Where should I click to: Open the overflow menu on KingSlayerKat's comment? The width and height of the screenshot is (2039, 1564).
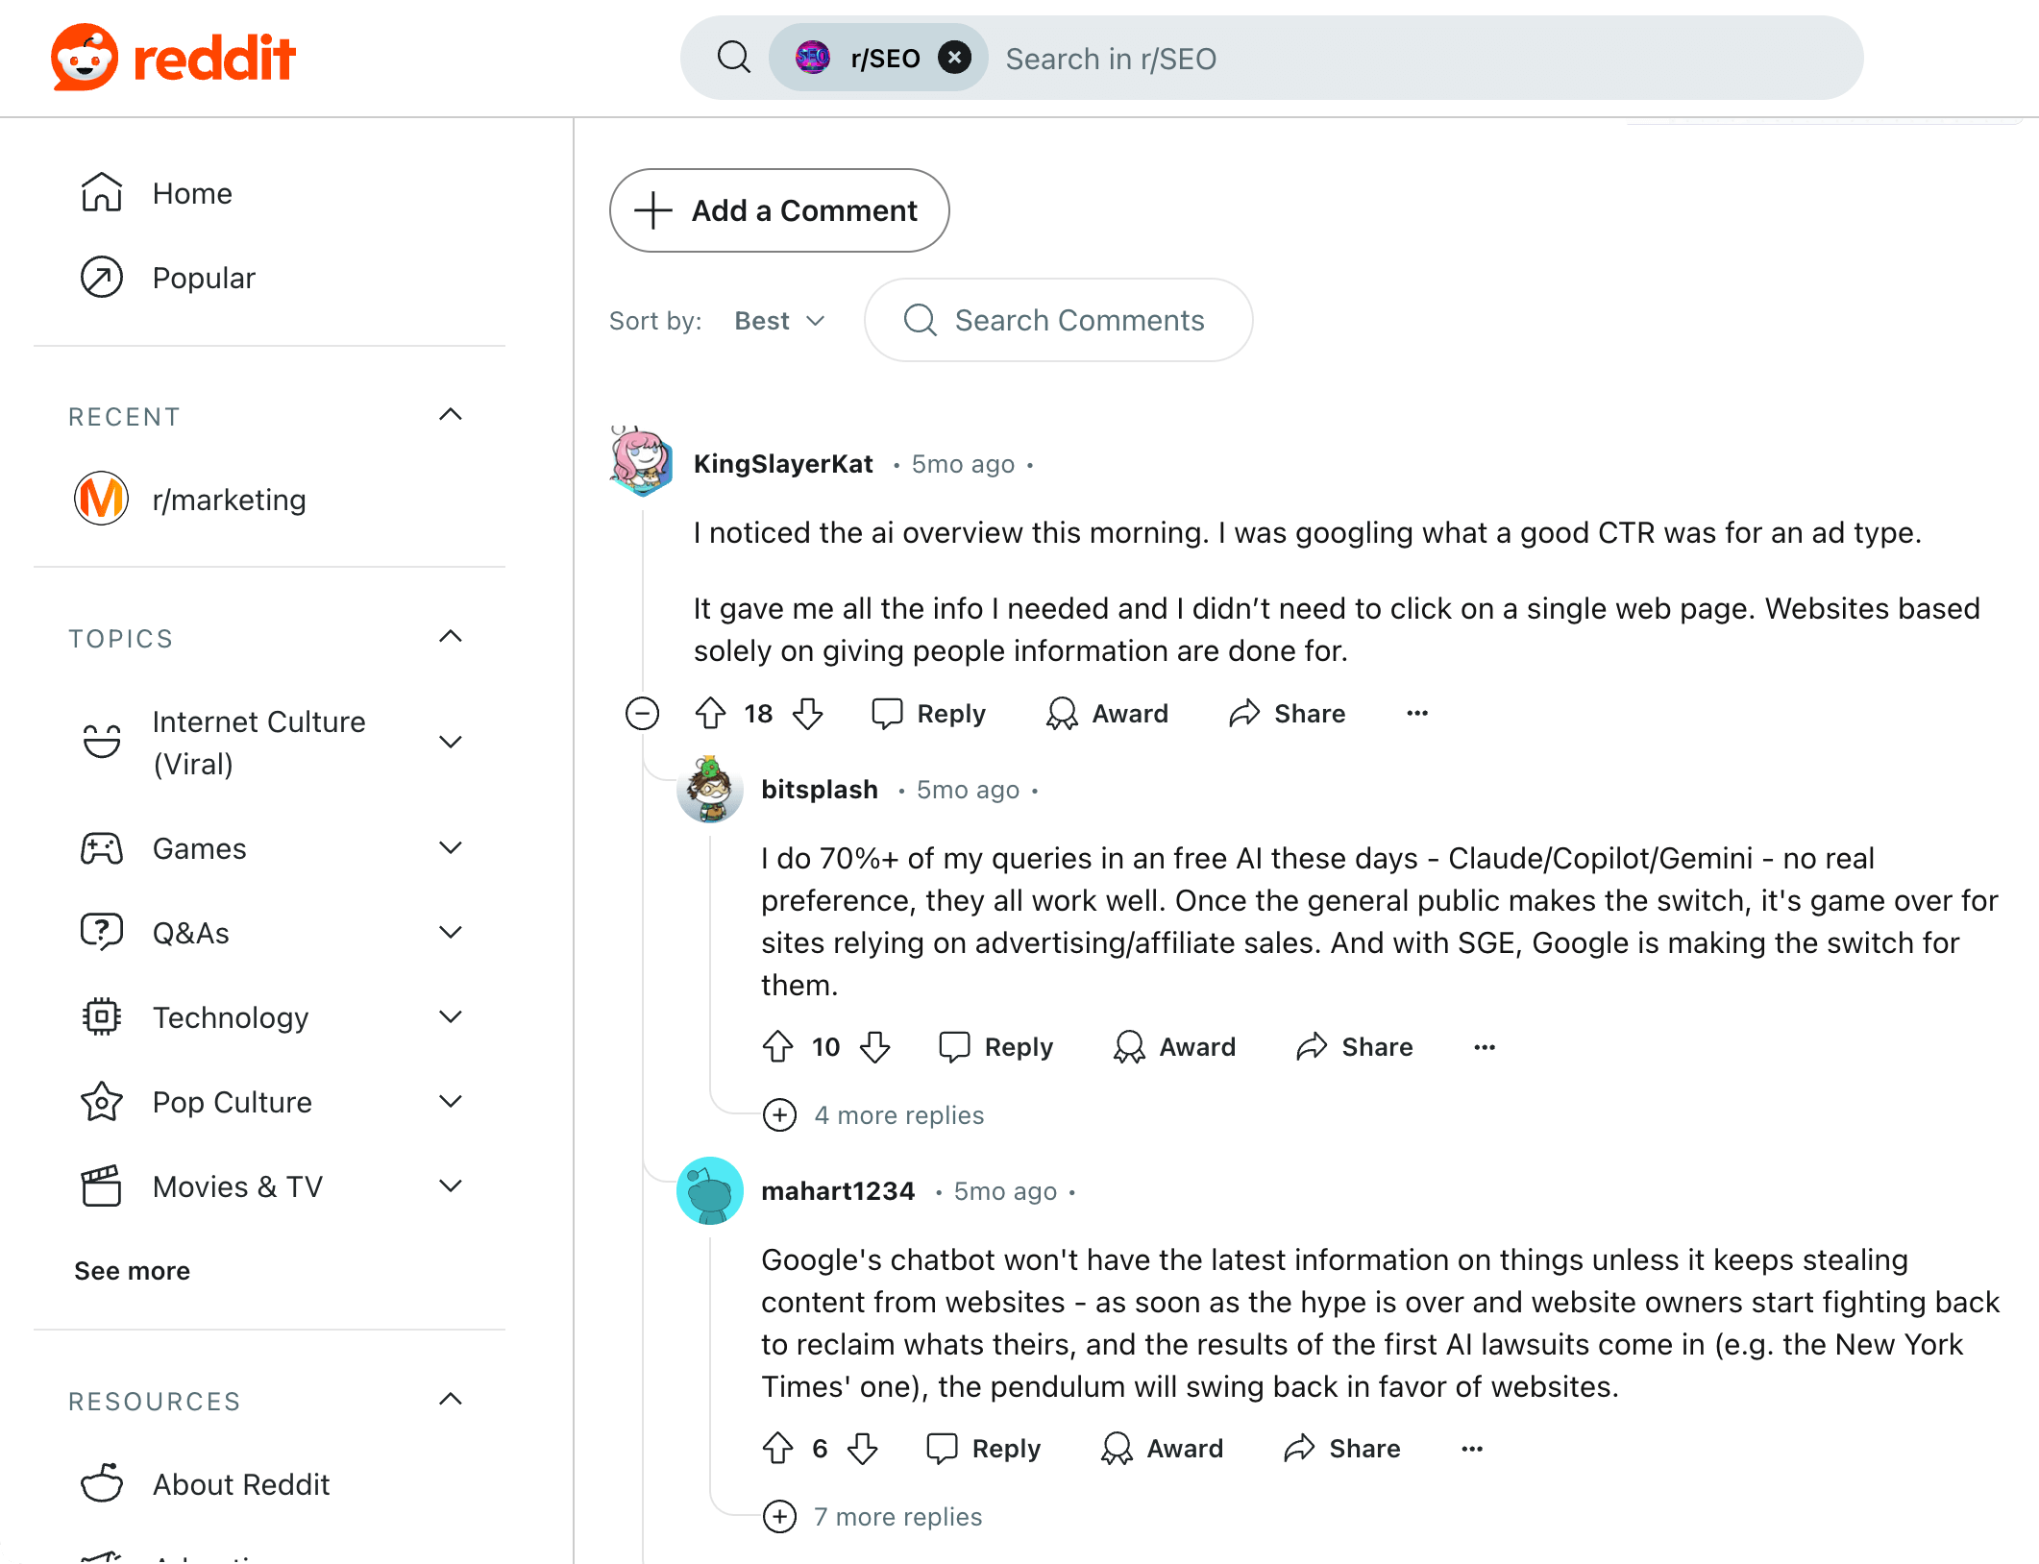click(1416, 713)
